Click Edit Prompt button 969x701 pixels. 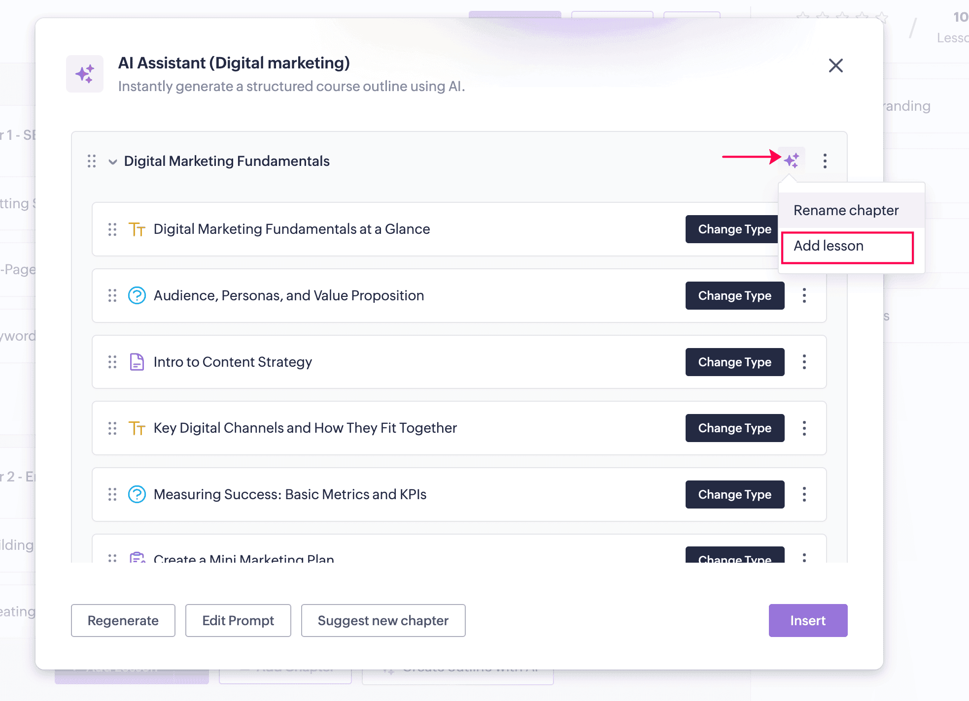[x=238, y=620]
